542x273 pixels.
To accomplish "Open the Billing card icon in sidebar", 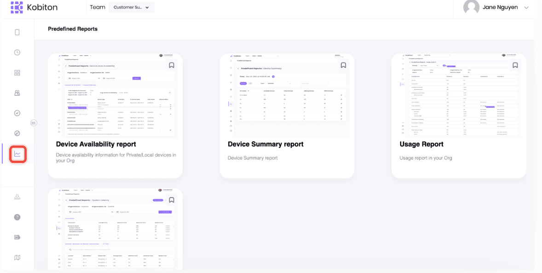I will 17,237.
